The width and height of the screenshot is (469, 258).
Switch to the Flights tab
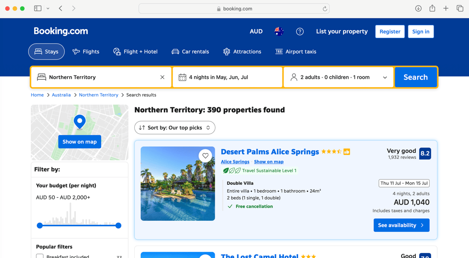pyautogui.click(x=86, y=51)
